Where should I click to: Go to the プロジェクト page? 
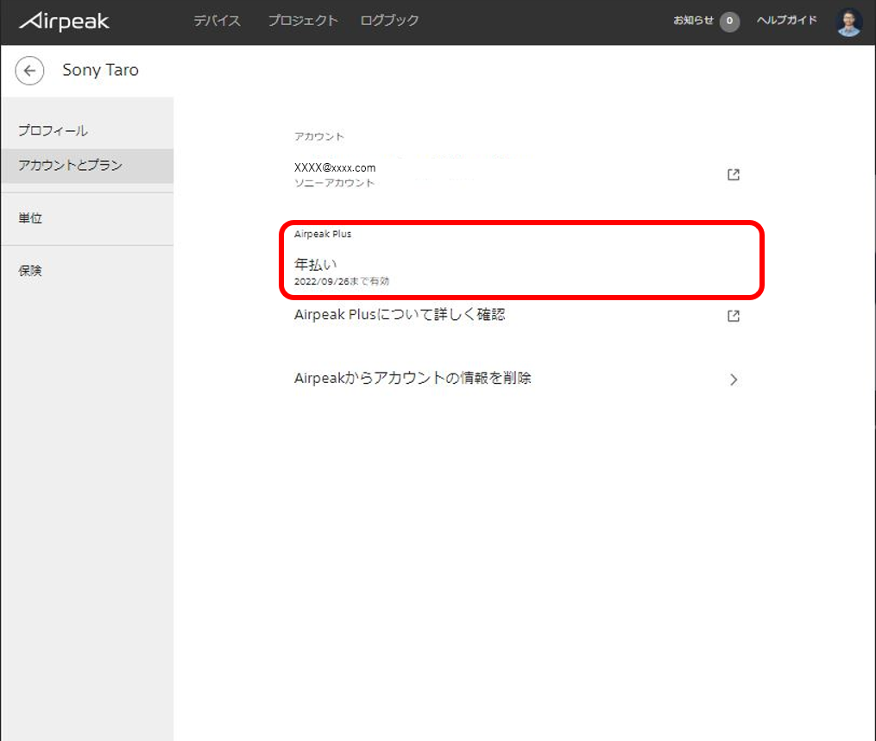(302, 21)
